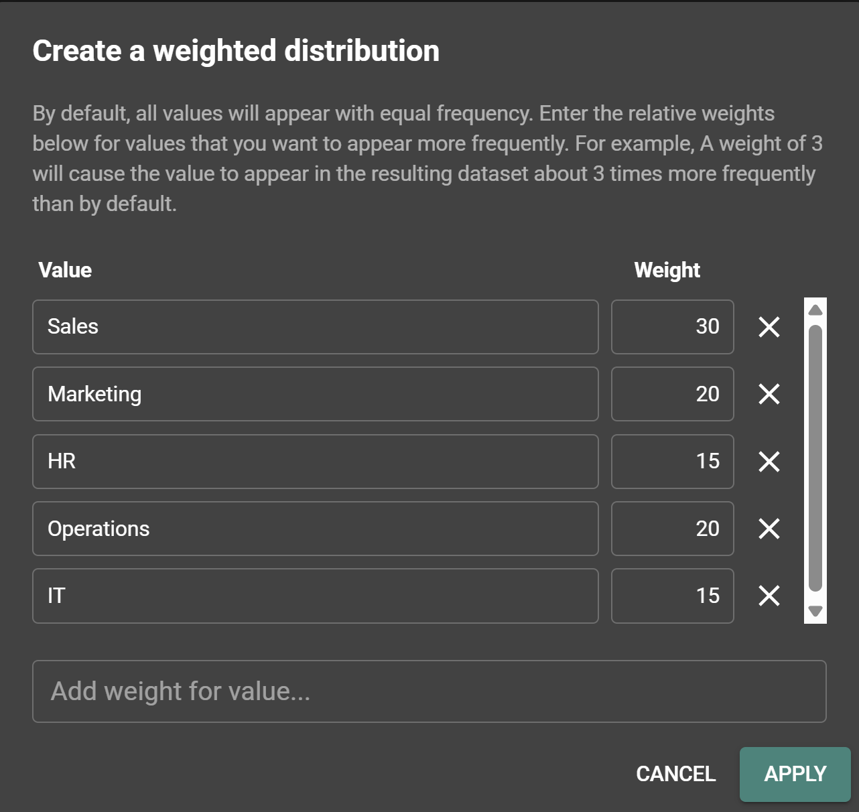Delete the Marketing row with X icon
Image resolution: width=859 pixels, height=812 pixels.
pos(769,394)
